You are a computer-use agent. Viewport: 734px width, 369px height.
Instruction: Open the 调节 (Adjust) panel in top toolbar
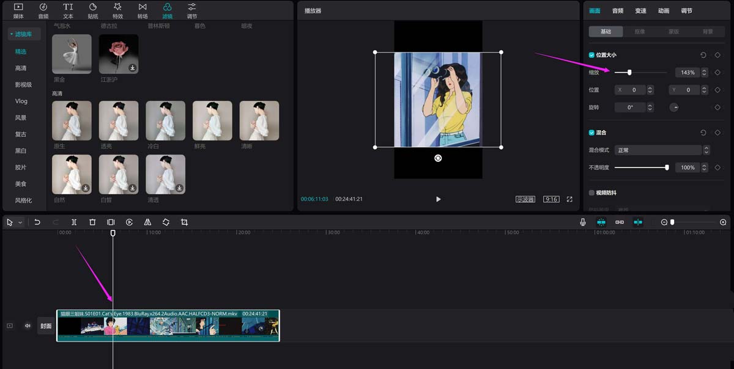pos(192,10)
